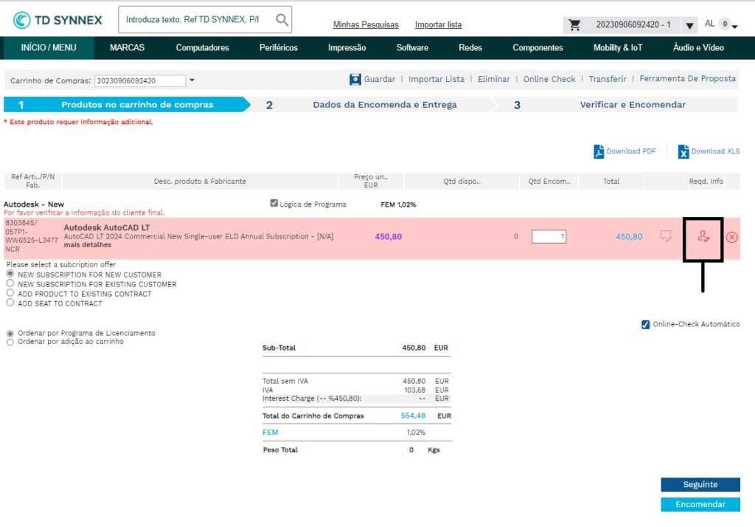Click the Autodesk AutoCAD LT product title

pos(107,227)
